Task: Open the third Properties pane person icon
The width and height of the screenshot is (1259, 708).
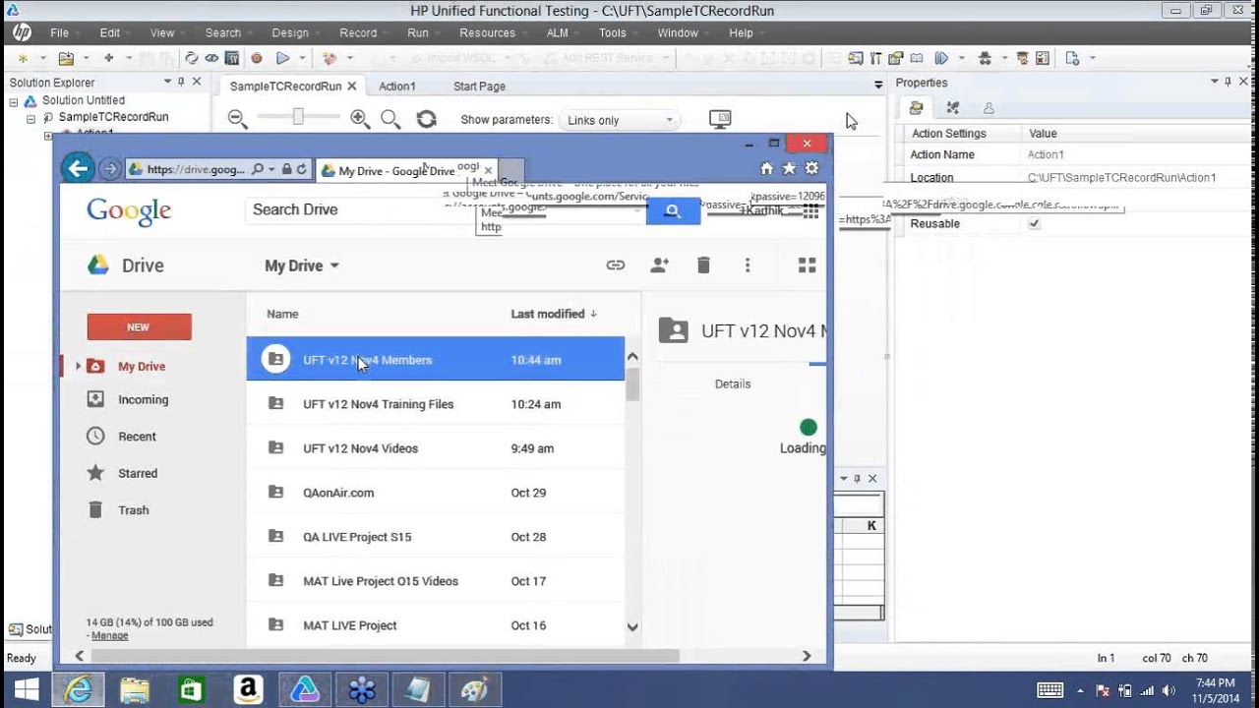Action: pos(989,107)
